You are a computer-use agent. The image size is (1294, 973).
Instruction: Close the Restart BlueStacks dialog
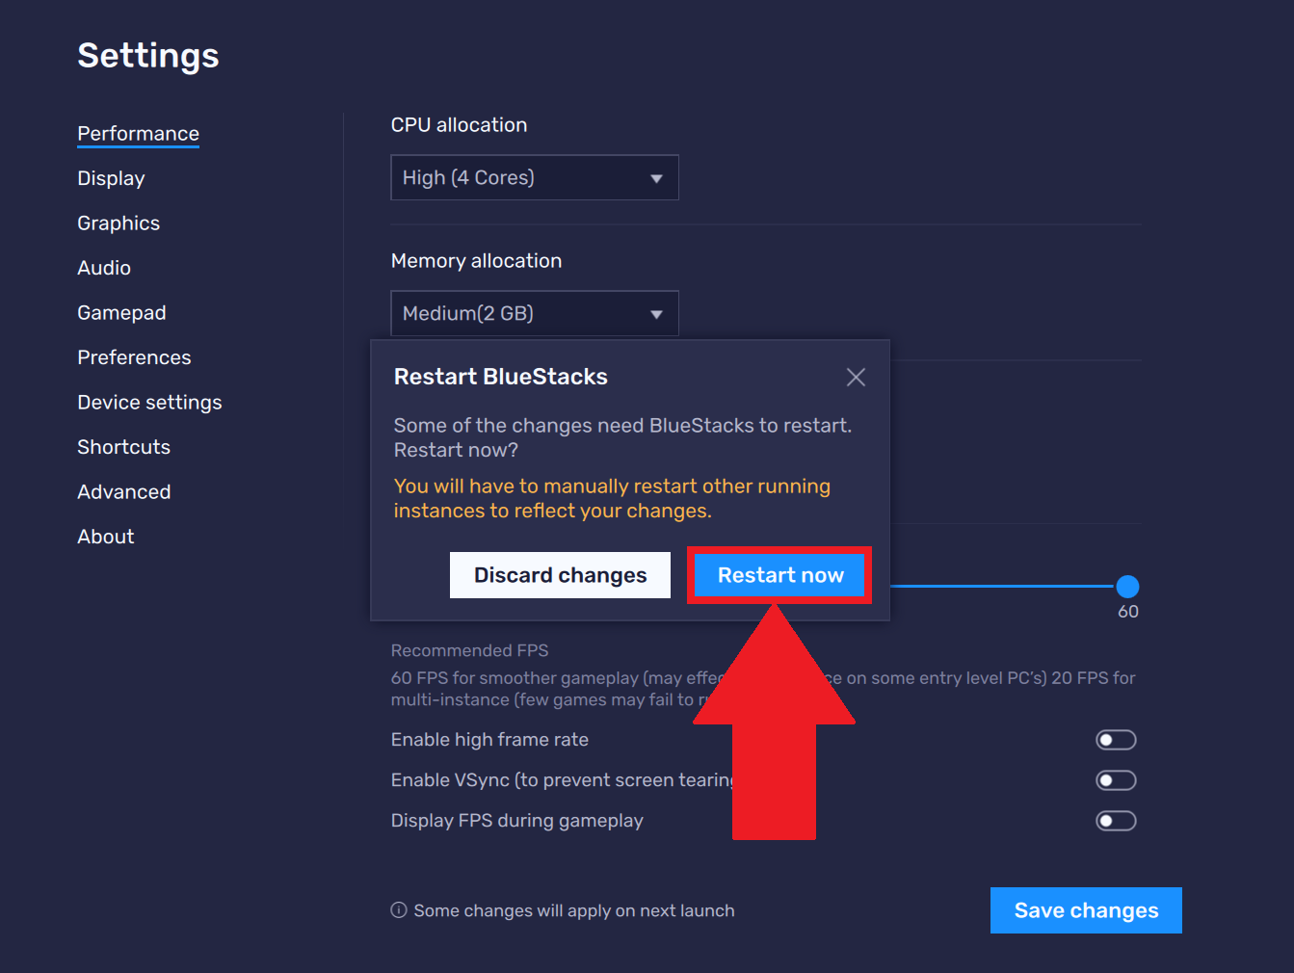coord(856,378)
